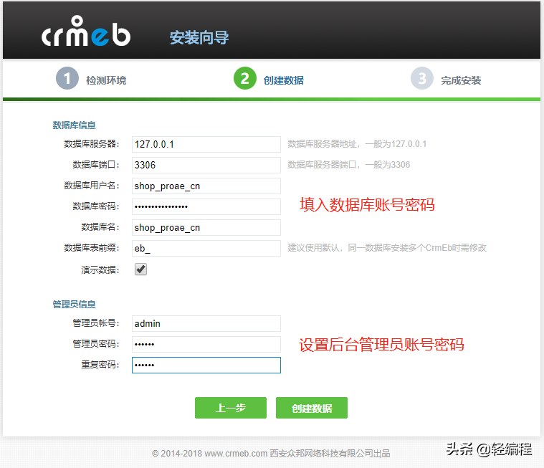Screen dimensions: 544x468
Task: Toggle the 演示数据 checkbox
Action: click(140, 269)
